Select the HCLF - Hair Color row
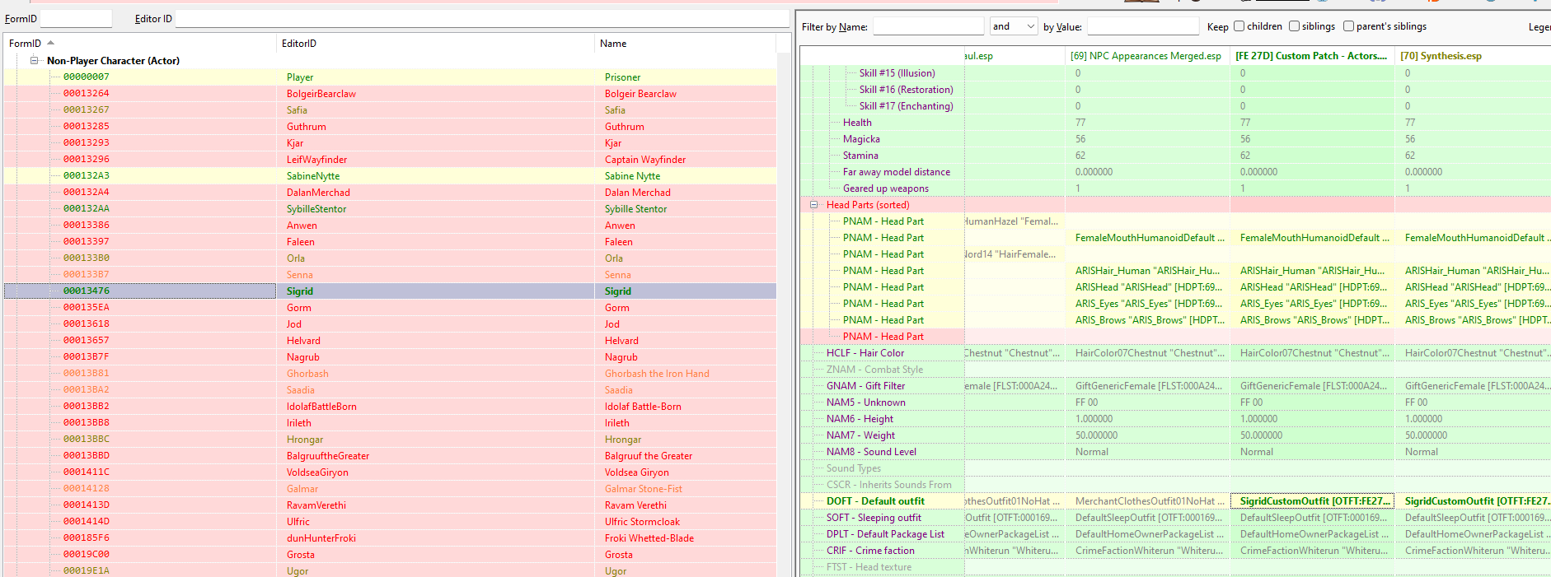The image size is (1551, 577). pyautogui.click(x=1175, y=352)
